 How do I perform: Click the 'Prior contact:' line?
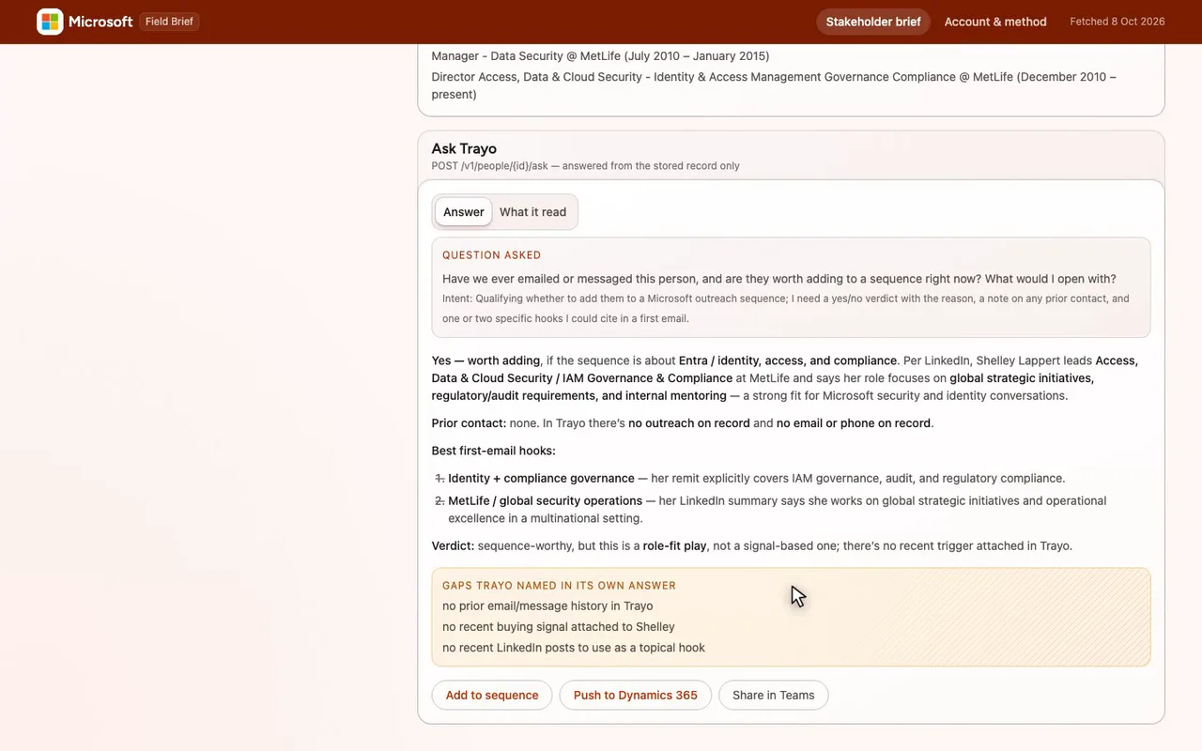683,423
